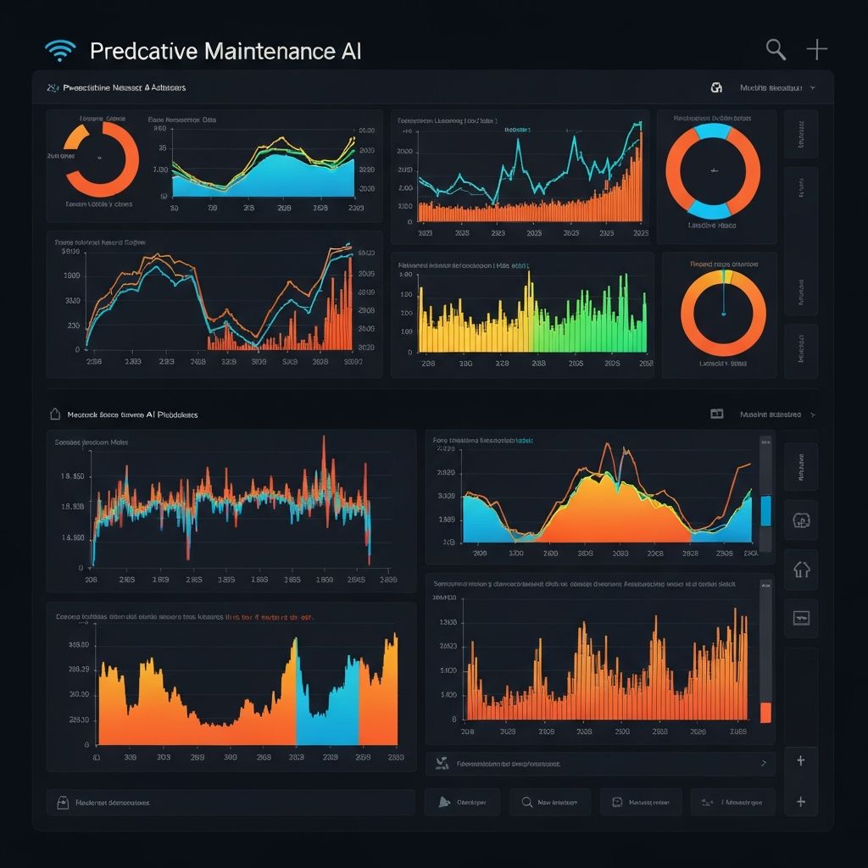Expand the dropdown beside the AI Predictions section header

pos(811,415)
